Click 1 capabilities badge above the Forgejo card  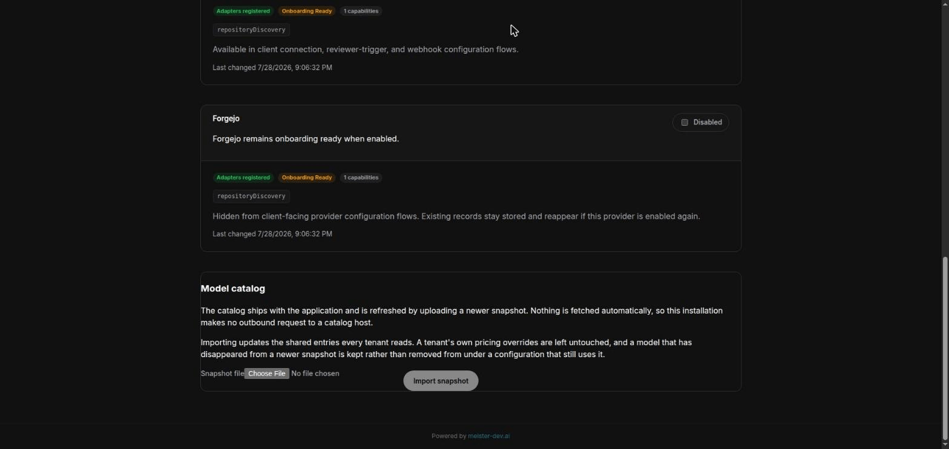(x=361, y=11)
